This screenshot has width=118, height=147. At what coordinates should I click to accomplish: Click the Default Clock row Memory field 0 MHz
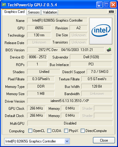pos(70,115)
